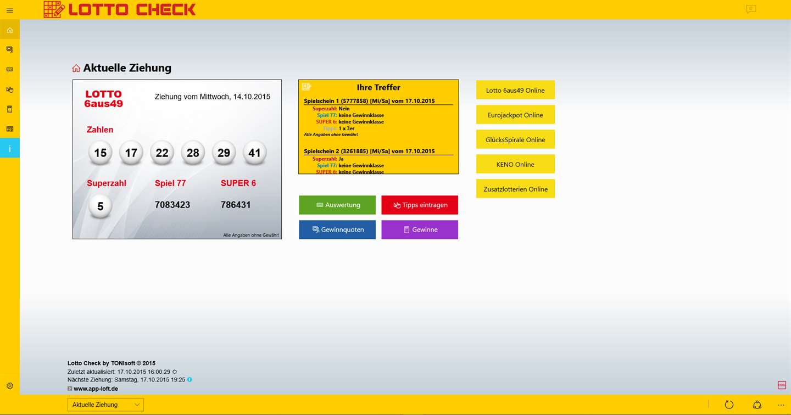
Task: Click lottery ball number 22
Action: click(162, 153)
